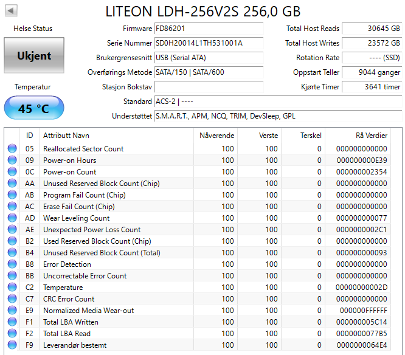405x355 pixels.
Task: Click status orb for Uncorrectable Error Count
Action: point(12,275)
